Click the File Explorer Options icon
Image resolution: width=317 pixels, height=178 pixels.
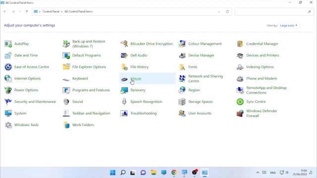(x=66, y=67)
